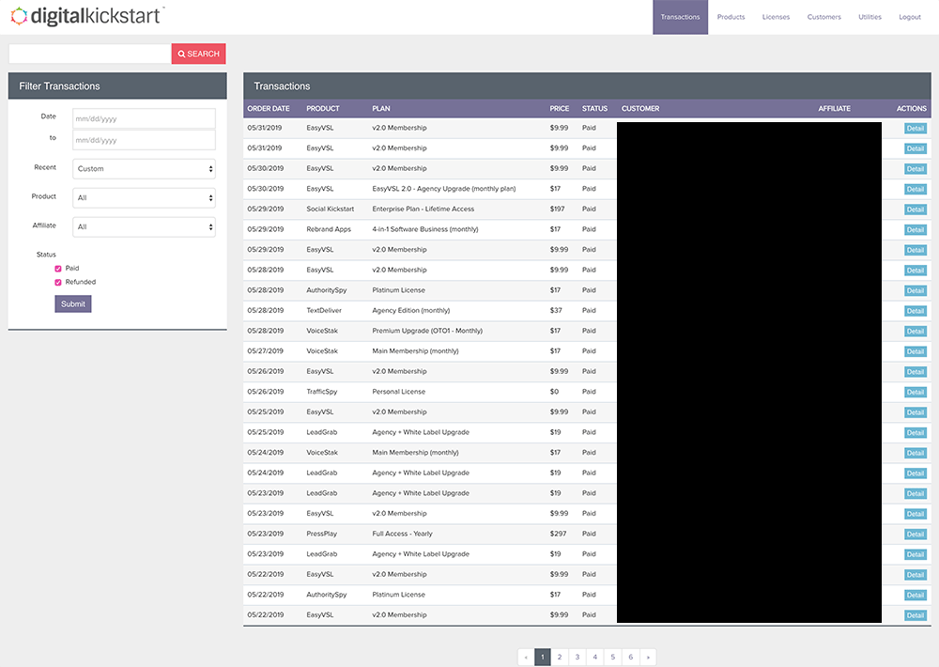Select the $297 price cell

click(x=558, y=534)
